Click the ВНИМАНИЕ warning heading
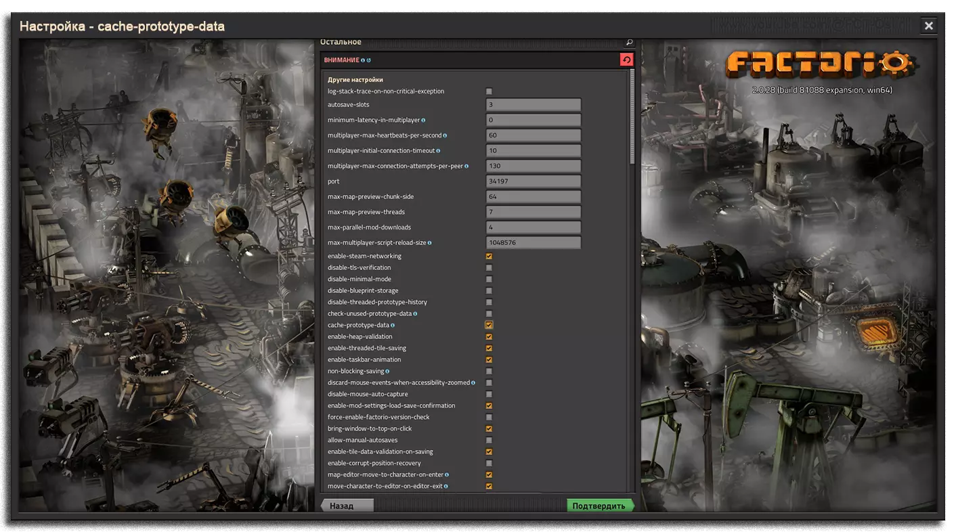This screenshot has width=956, height=532. tap(341, 60)
